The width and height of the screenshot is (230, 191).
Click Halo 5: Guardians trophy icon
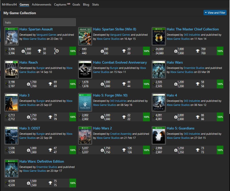pyautogui.click(x=198, y=150)
